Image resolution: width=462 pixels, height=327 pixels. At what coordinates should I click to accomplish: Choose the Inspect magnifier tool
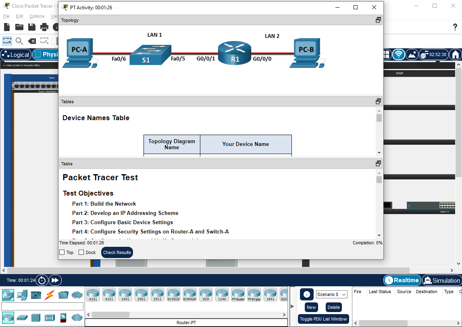click(x=19, y=41)
